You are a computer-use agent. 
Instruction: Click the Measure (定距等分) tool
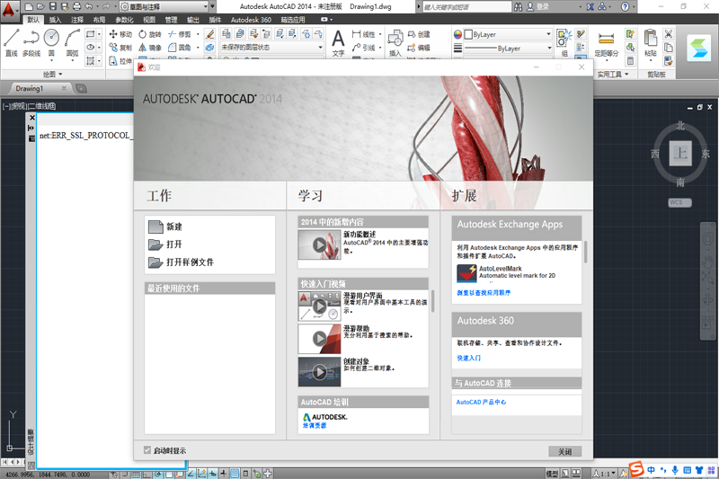606,45
